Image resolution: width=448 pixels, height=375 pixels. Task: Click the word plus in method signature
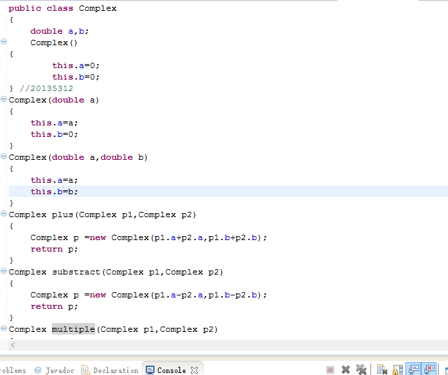tap(63, 214)
